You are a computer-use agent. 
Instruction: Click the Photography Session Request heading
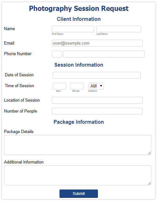[x=79, y=9]
